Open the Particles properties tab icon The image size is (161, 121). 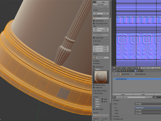[140, 71]
